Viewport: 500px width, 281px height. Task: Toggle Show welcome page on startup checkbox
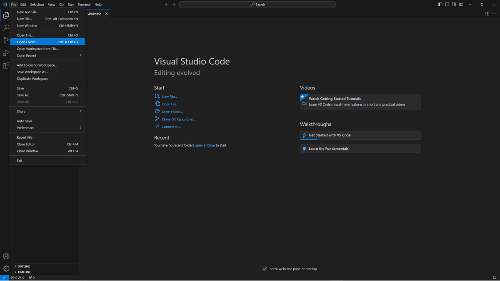point(265,269)
